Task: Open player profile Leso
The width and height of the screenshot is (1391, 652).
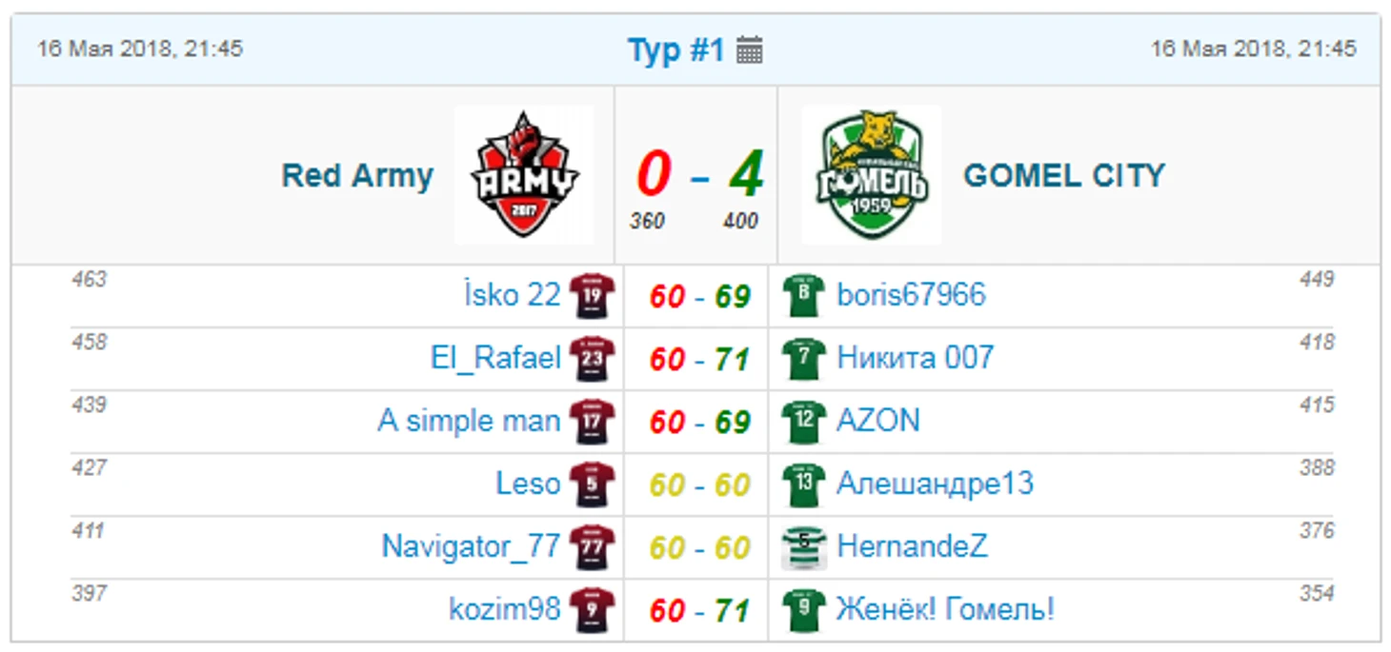Action: (x=528, y=484)
